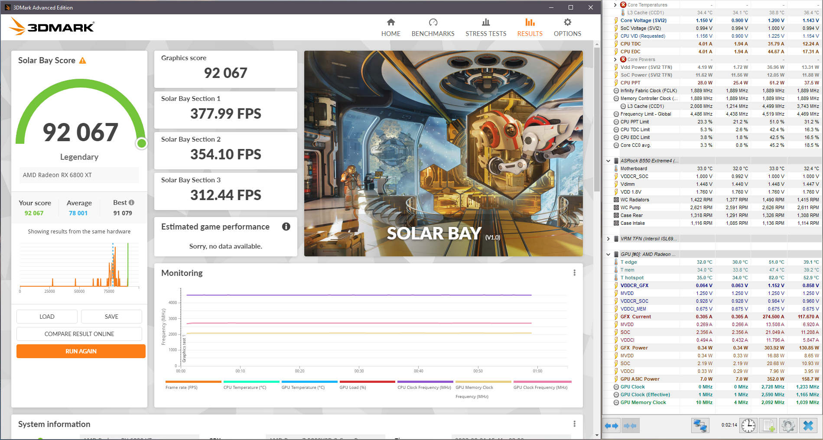Expand the Core Powers group in HWiNFO
The width and height of the screenshot is (823, 440).
coord(615,59)
